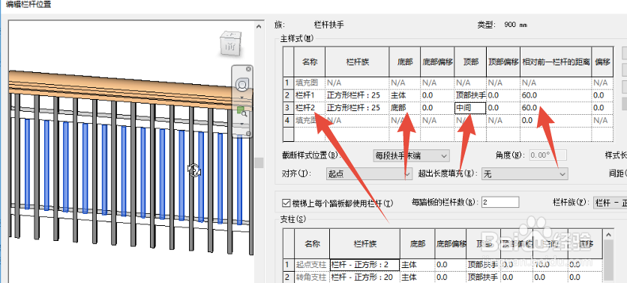Click the 填充图 cell in row 4

point(310,120)
